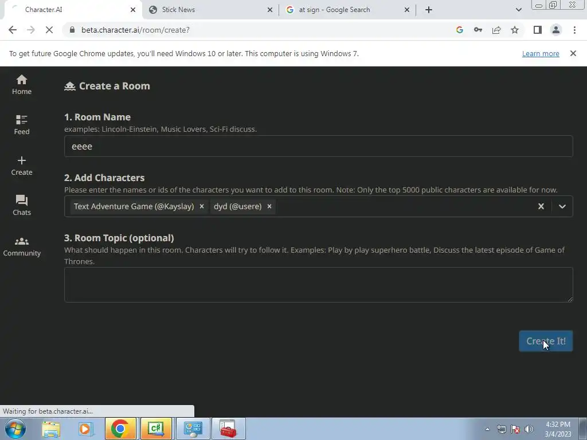
Task: Open the Windows Start menu
Action: 15,429
